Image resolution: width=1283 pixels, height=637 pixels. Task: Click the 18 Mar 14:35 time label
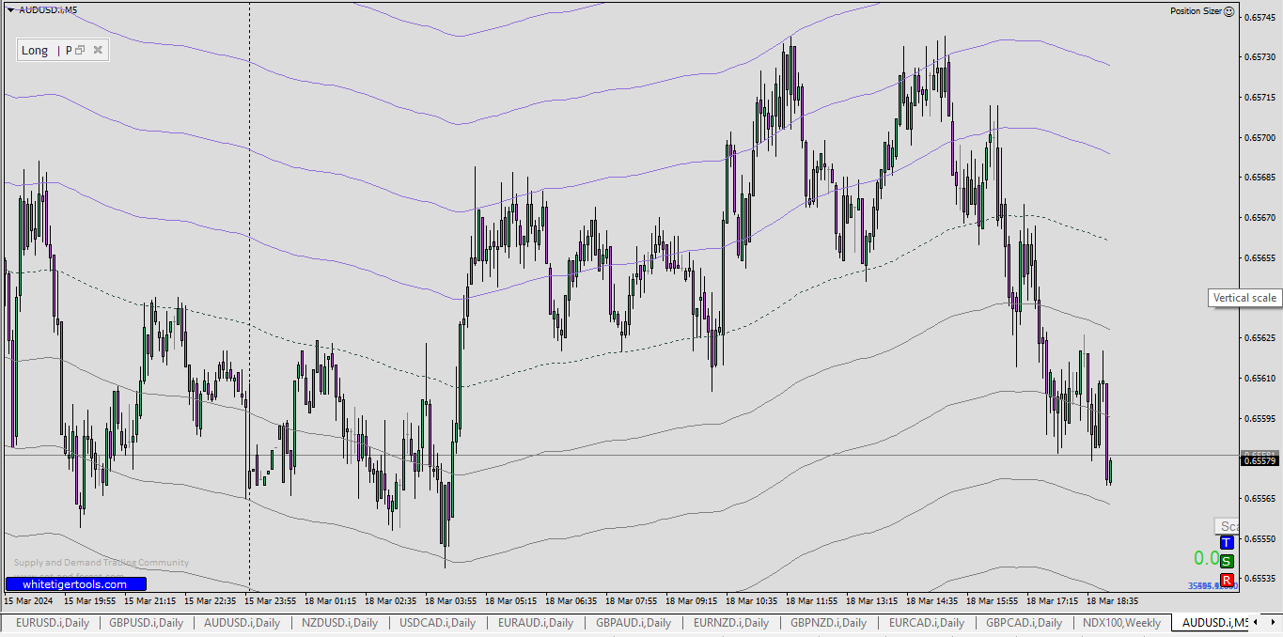click(x=933, y=600)
